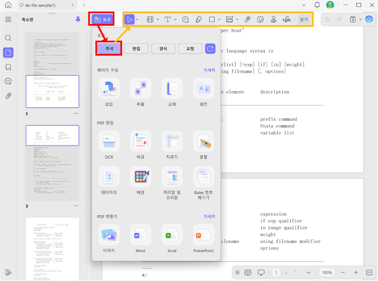The height and width of the screenshot is (281, 378).
Task: Open the 비교 compare tool
Action: coord(140,145)
